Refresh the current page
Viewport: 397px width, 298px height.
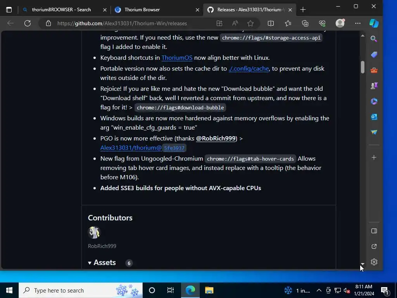pyautogui.click(x=28, y=23)
